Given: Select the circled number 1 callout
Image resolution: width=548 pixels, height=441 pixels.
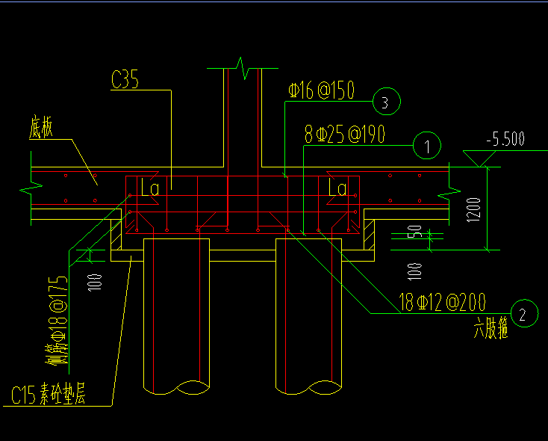Looking at the screenshot, I should pos(427,146).
